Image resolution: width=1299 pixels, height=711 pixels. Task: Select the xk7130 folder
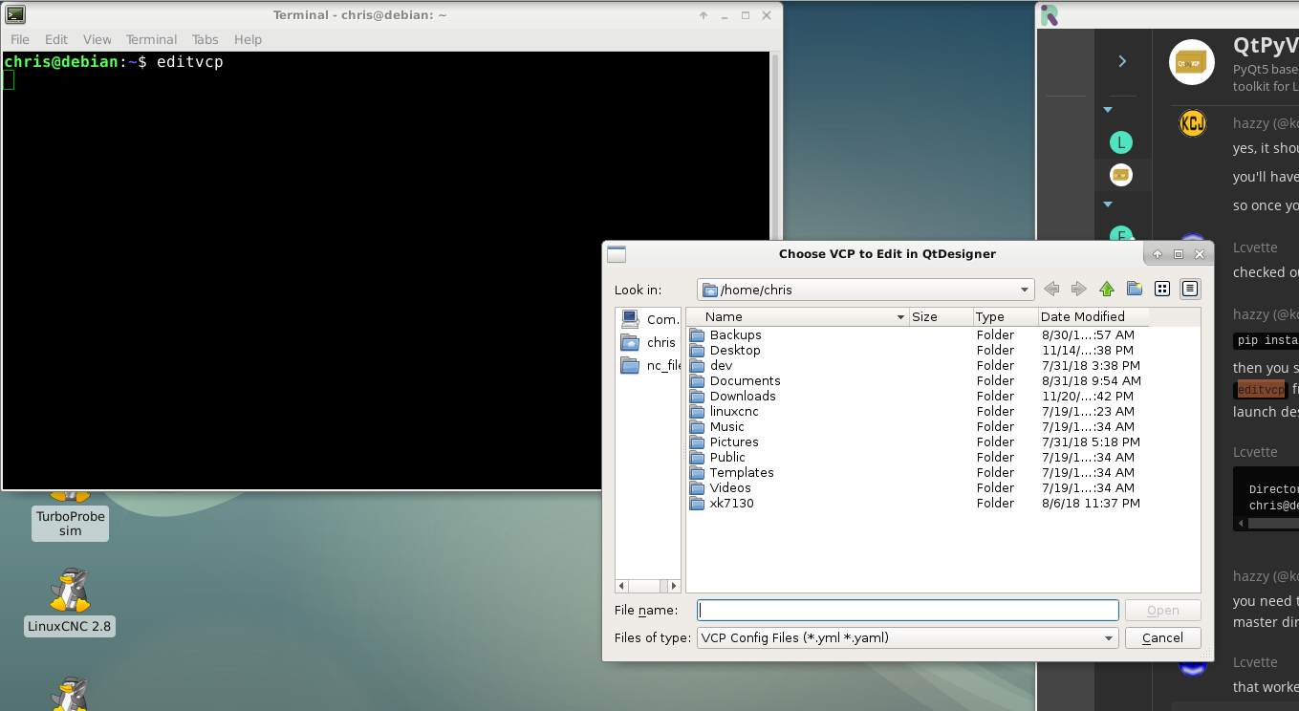coord(731,503)
